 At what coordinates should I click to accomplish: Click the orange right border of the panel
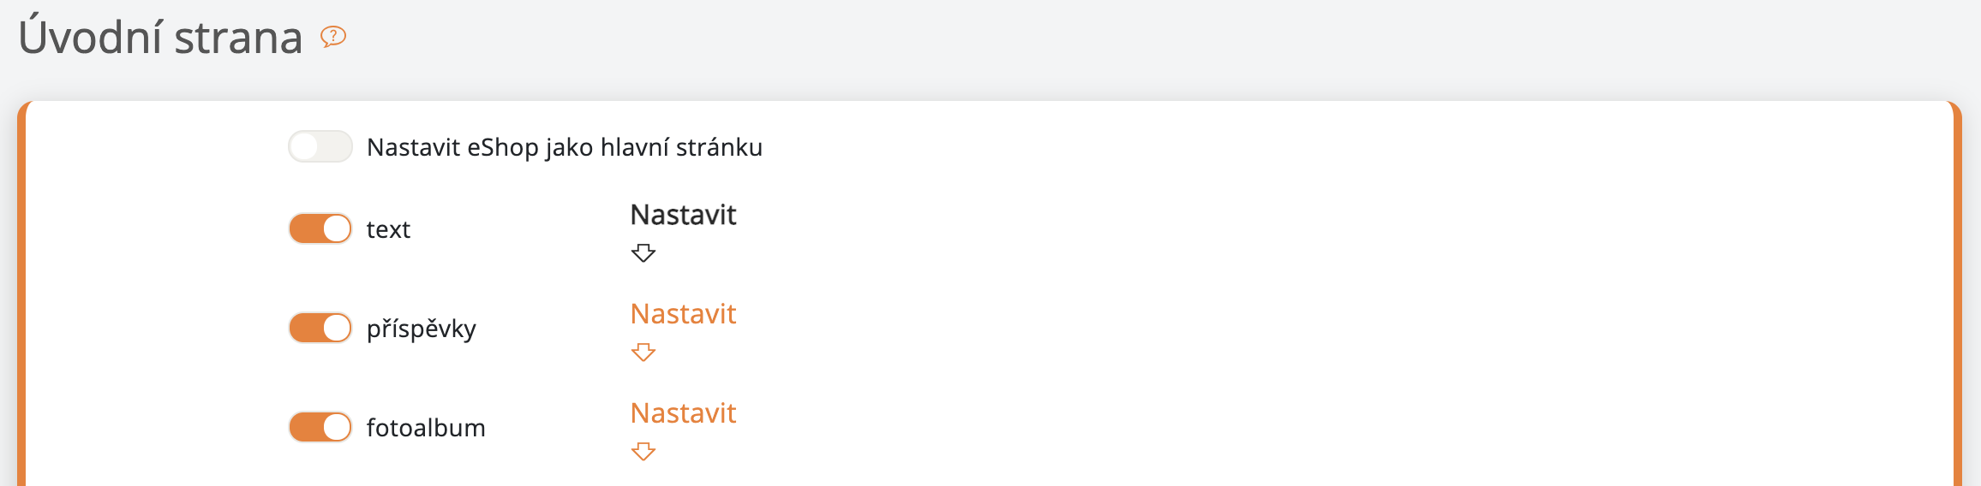(1957, 299)
